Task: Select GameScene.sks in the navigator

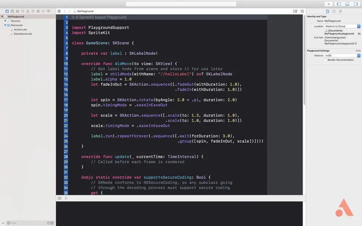Action: 23,34
